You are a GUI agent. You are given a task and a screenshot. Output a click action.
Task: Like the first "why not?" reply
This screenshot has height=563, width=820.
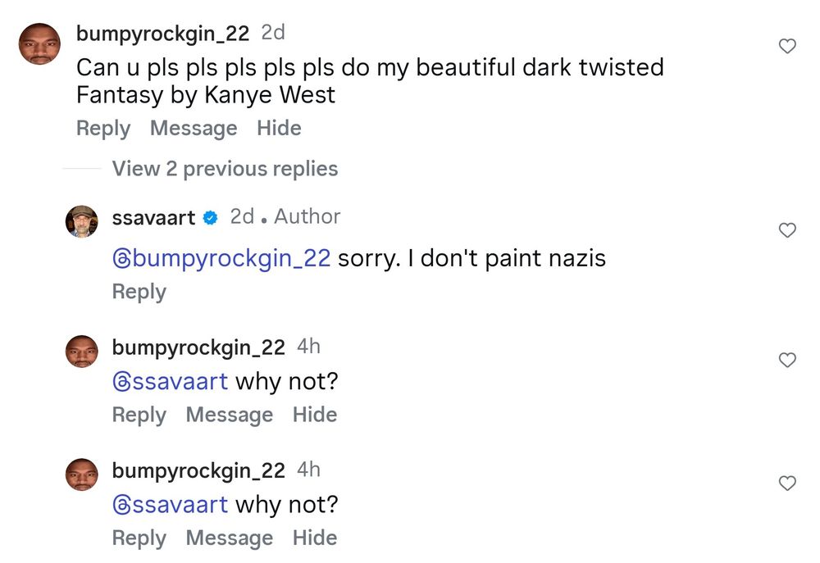(787, 360)
